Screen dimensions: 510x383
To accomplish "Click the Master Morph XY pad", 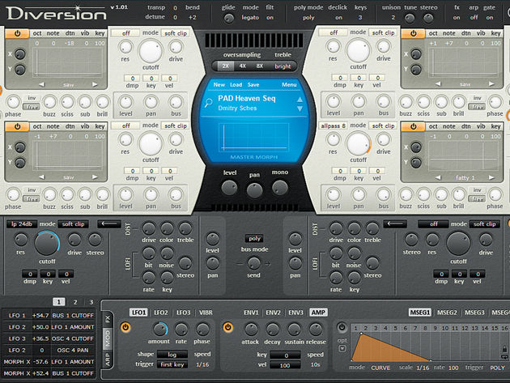I will pos(254,137).
